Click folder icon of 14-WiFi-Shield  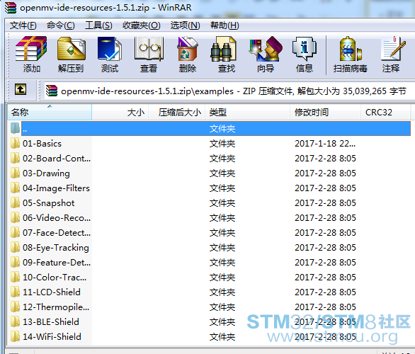tap(15, 336)
